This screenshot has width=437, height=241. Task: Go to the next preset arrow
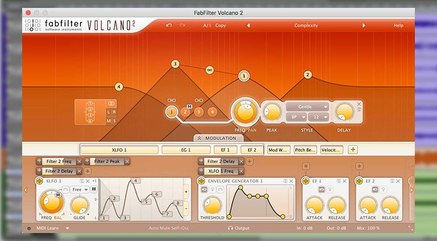click(364, 26)
